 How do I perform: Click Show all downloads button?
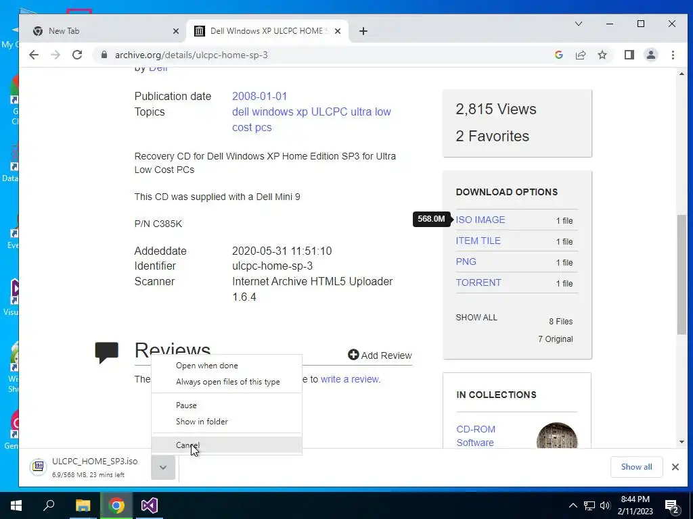pos(636,467)
